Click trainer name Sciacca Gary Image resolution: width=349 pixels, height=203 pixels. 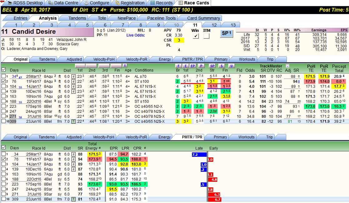pos(67,44)
